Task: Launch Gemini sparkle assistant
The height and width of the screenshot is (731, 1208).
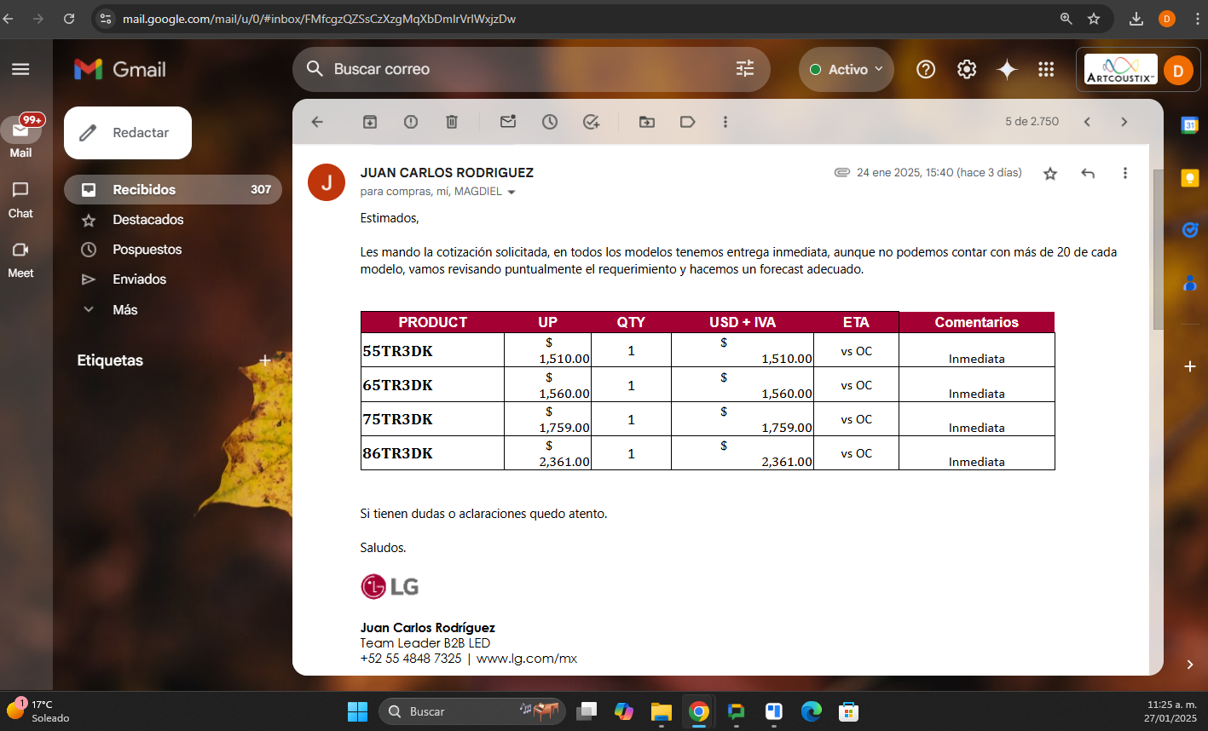Action: [x=1007, y=69]
